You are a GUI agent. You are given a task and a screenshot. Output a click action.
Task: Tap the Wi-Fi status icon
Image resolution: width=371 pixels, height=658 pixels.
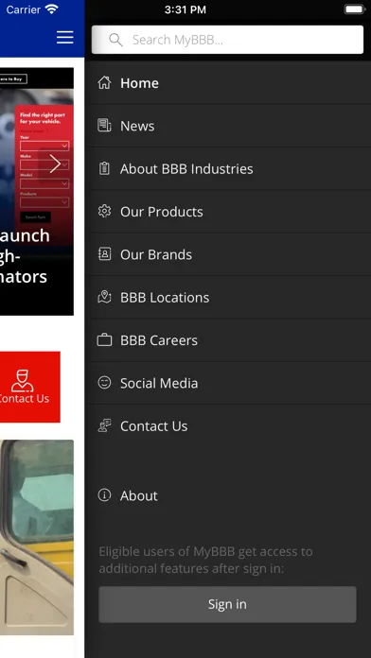(52, 9)
